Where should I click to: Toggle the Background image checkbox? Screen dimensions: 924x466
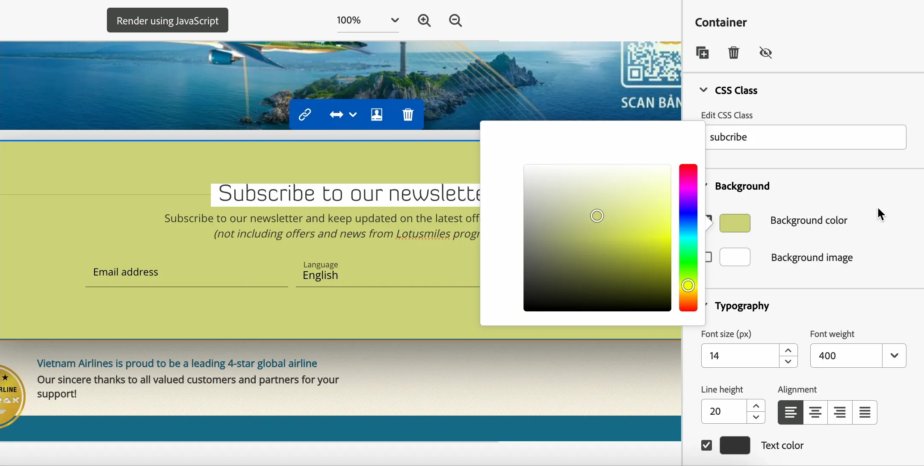pos(708,257)
